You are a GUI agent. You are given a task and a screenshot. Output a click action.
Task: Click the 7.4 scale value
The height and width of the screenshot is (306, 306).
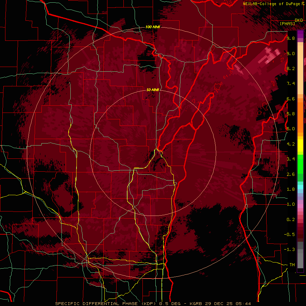(x=291, y=84)
